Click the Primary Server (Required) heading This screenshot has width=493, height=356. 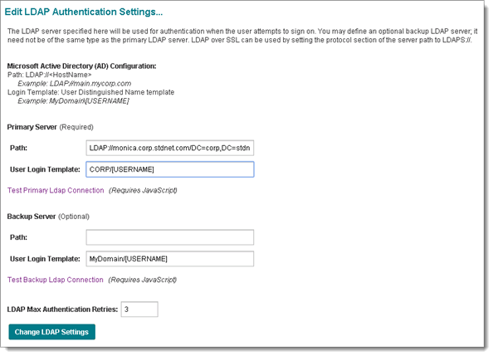(x=51, y=127)
